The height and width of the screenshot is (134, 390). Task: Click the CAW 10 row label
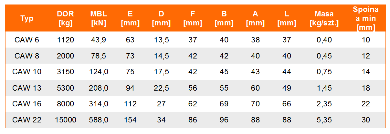coord(27,72)
